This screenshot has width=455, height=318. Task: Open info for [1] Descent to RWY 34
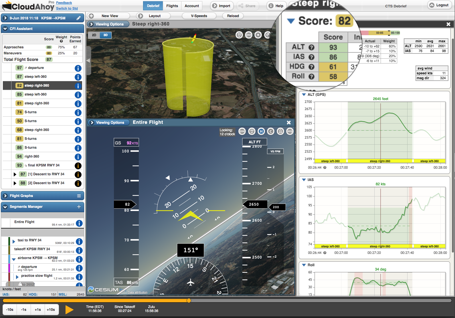[78, 175]
